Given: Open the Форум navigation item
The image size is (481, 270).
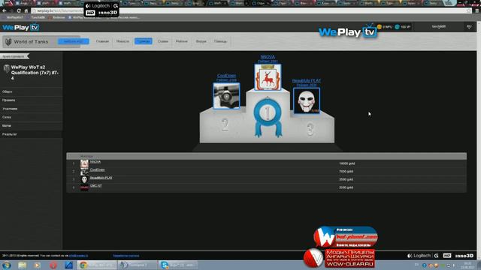Looking at the screenshot, I should pos(201,41).
